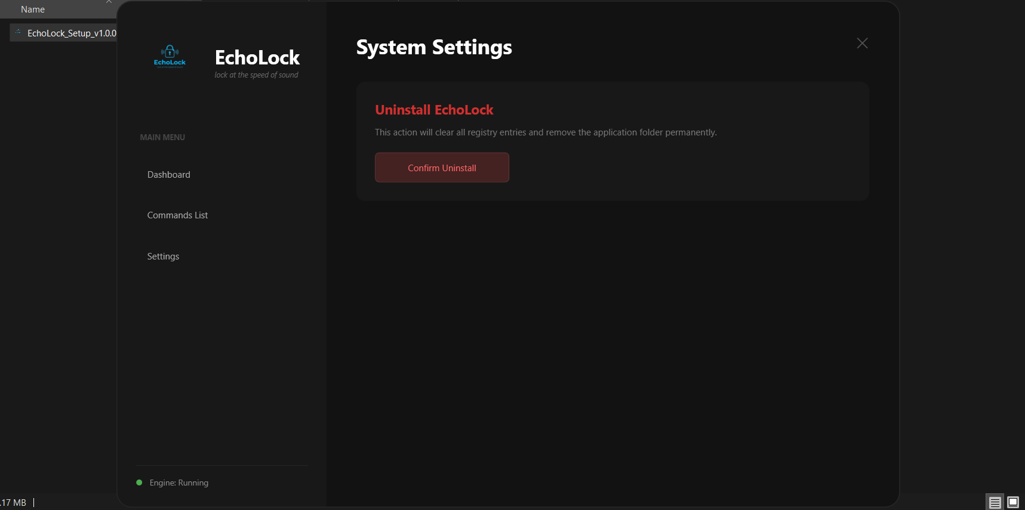Select the EchoLock_Setup_v1.0.0 file name
The width and height of the screenshot is (1025, 510).
(72, 33)
